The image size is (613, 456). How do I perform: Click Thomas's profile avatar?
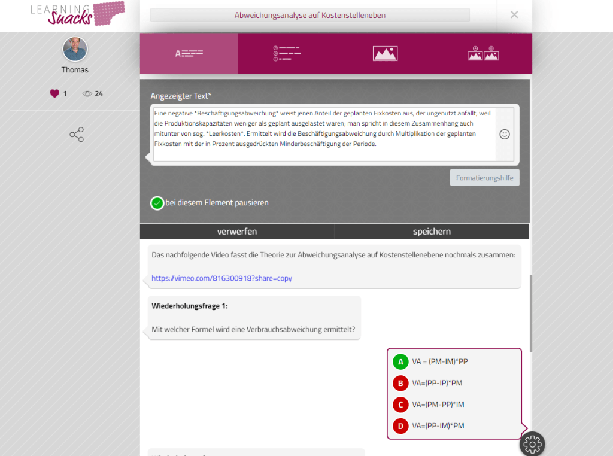pyautogui.click(x=75, y=50)
